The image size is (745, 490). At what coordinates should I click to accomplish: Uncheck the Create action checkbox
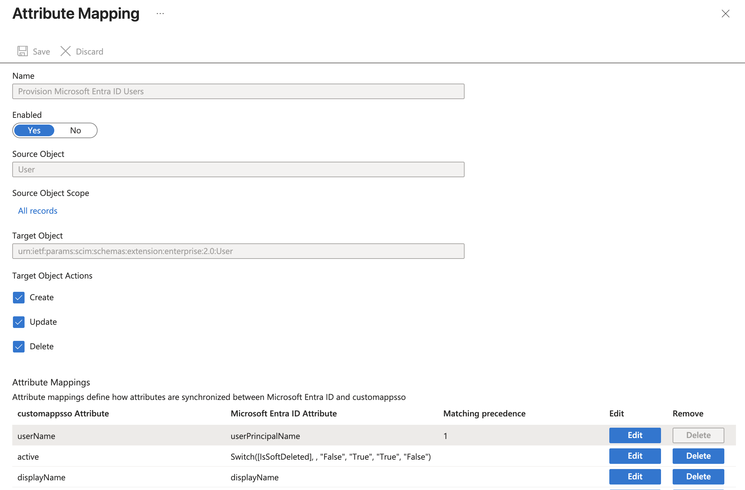pos(19,297)
